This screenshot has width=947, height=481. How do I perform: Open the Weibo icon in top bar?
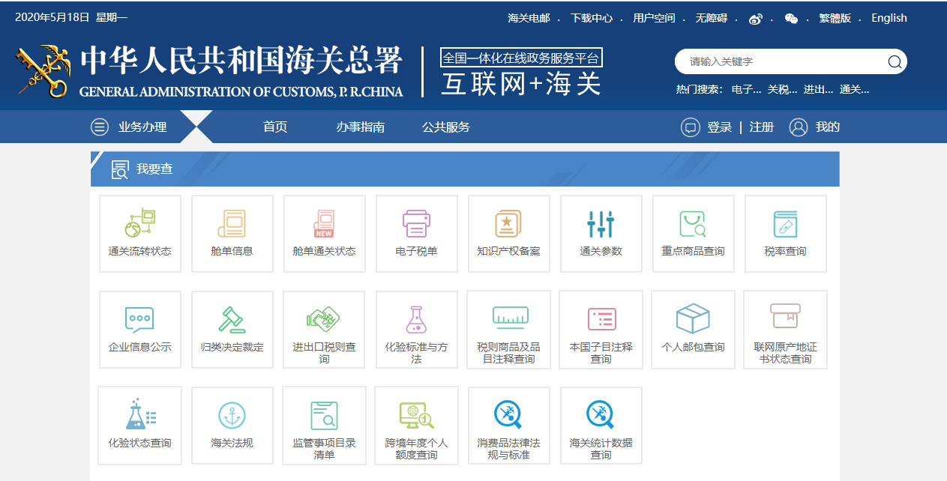(756, 18)
